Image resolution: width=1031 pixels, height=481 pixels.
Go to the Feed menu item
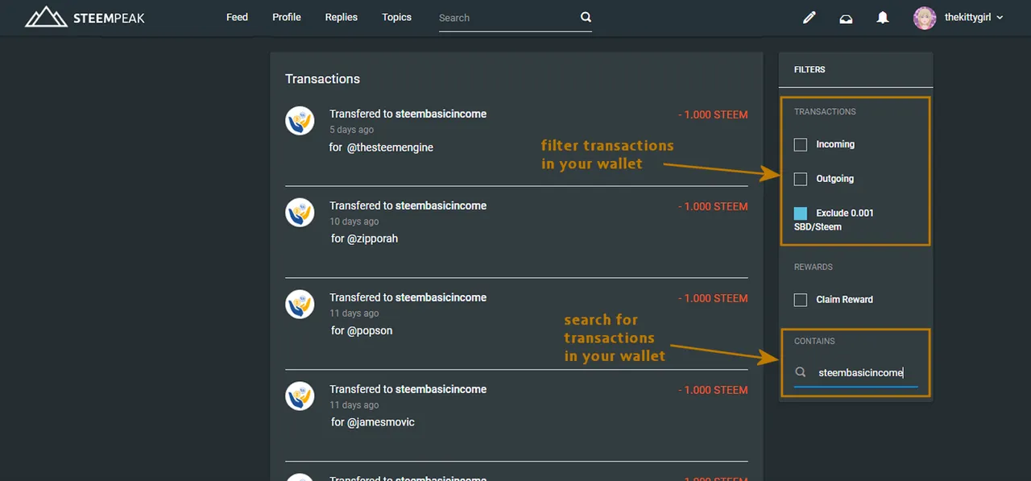[237, 17]
